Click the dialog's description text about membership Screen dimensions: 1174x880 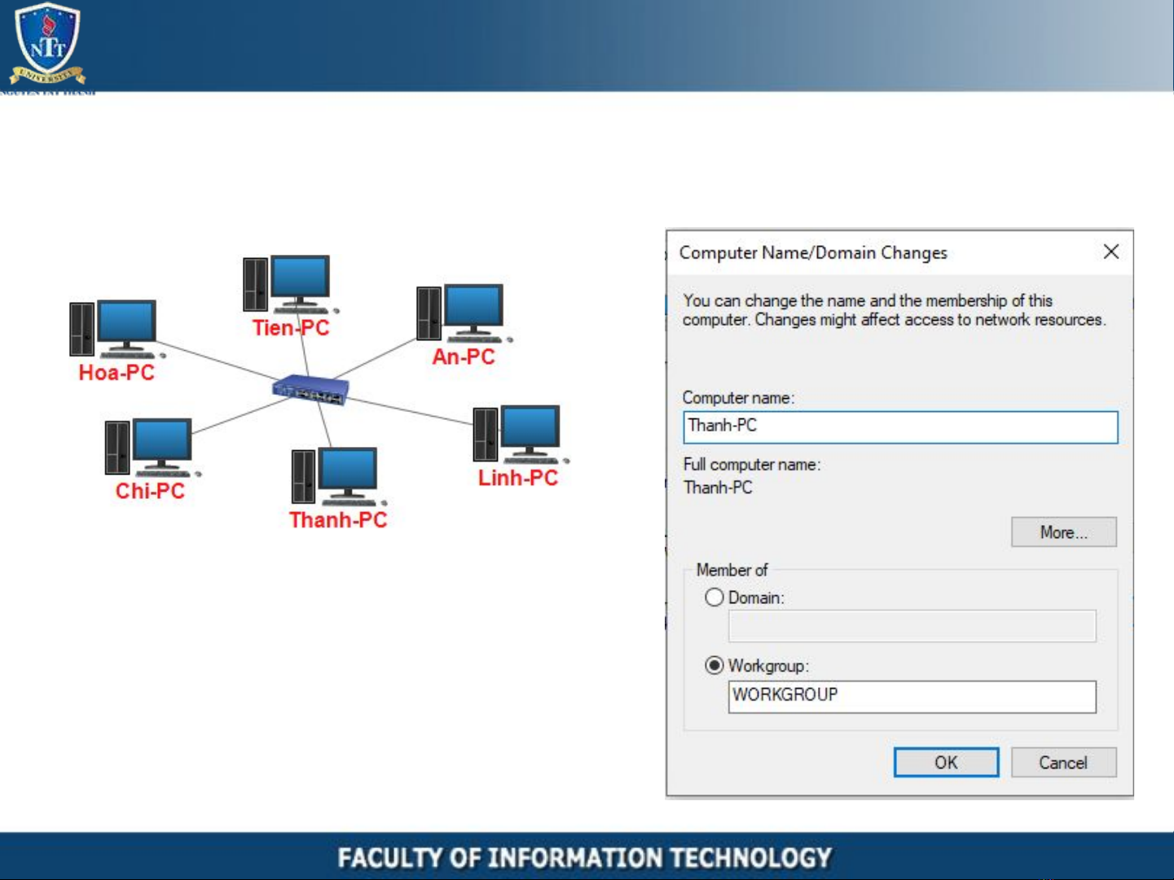893,310
